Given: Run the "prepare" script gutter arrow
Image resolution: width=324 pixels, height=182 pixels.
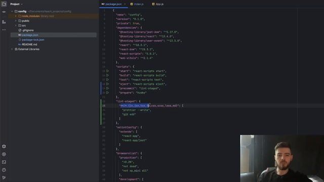Looking at the screenshot, I should pos(107,93).
